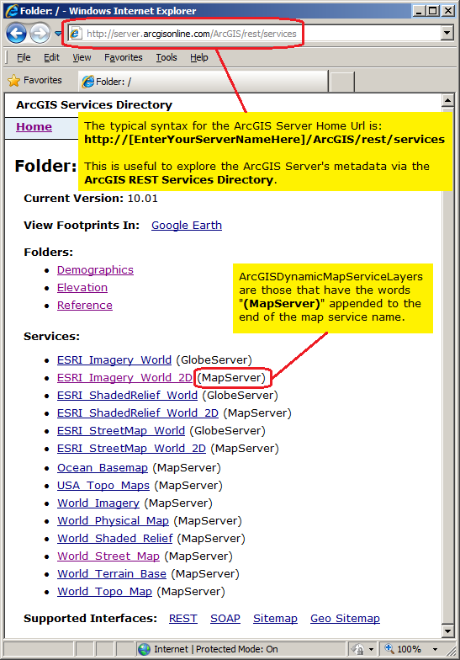The height and width of the screenshot is (660, 460).
Task: Open the World_Terrain_Base service link
Action: pos(112,574)
